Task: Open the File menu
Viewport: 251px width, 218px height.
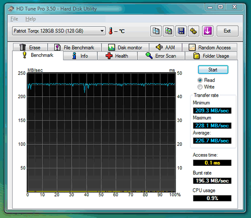Action: [x=14, y=19]
